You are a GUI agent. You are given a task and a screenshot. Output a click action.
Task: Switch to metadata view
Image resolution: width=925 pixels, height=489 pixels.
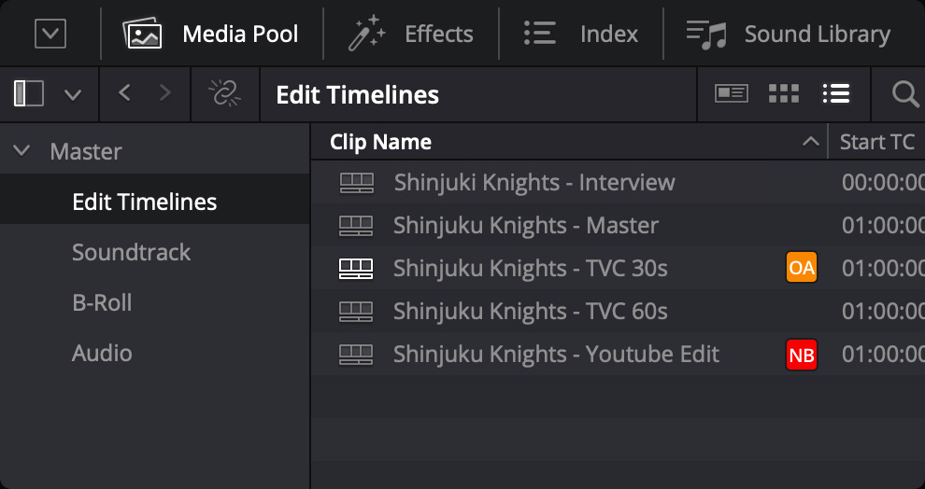(731, 93)
